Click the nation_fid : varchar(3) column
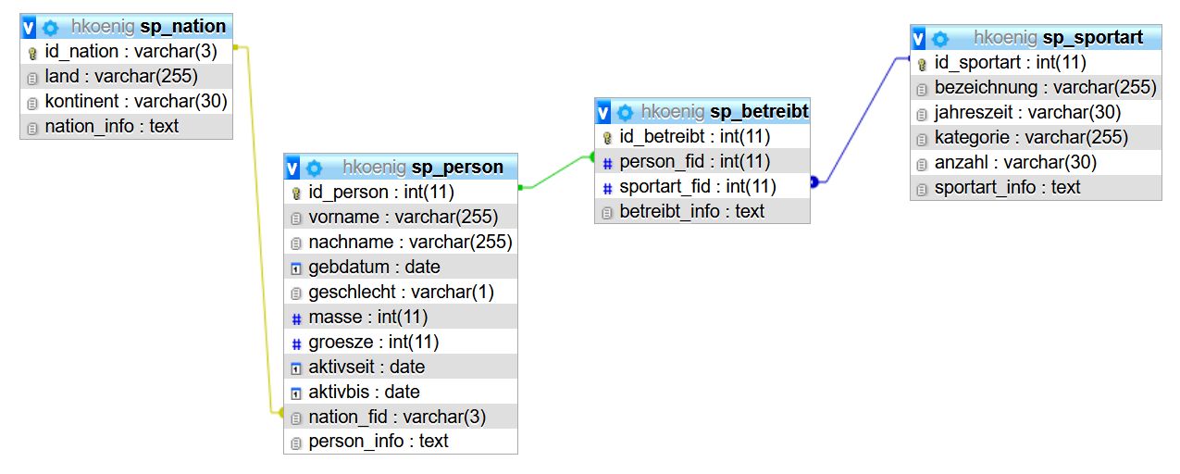This screenshot has width=1180, height=474. point(401,417)
